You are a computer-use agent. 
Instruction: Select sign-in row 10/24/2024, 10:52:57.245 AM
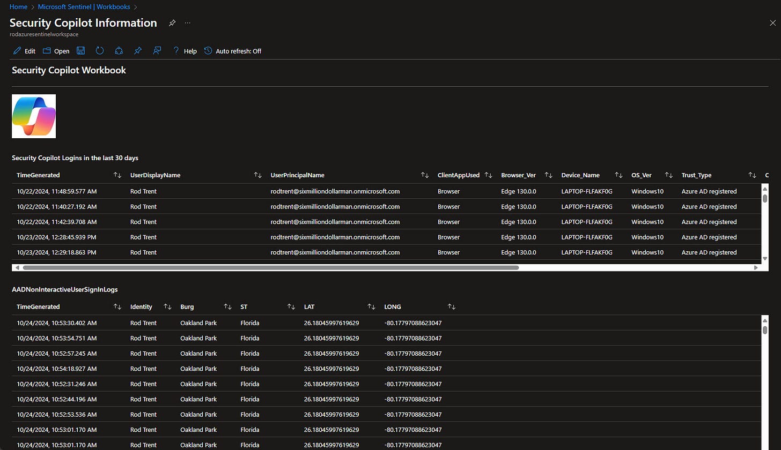[386, 354]
